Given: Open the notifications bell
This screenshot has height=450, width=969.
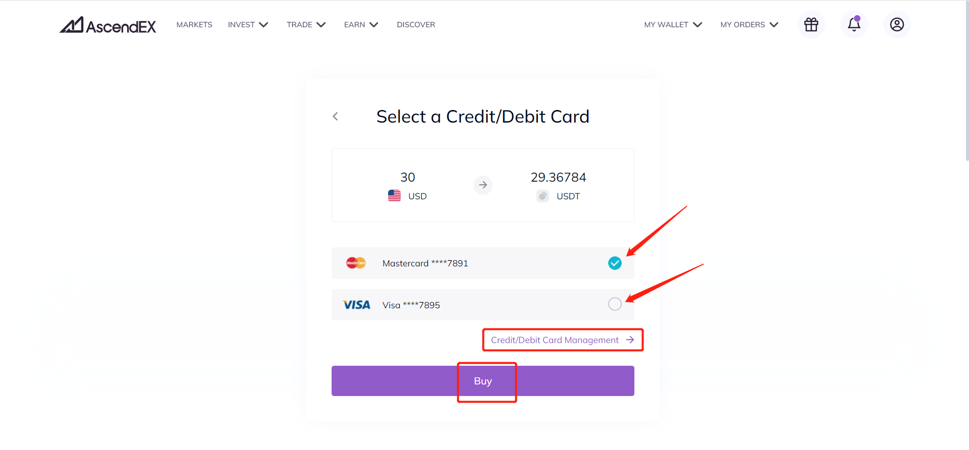Looking at the screenshot, I should pyautogui.click(x=854, y=24).
